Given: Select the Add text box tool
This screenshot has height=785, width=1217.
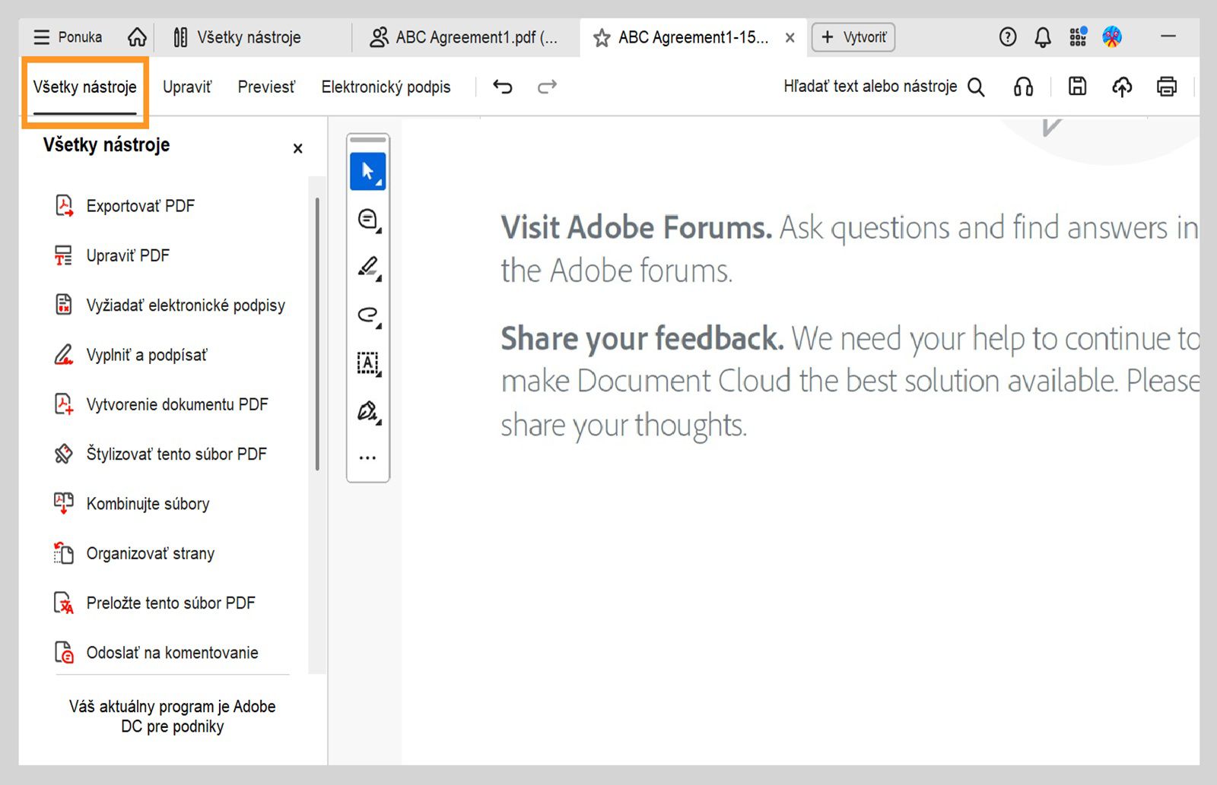Looking at the screenshot, I should coord(367,364).
